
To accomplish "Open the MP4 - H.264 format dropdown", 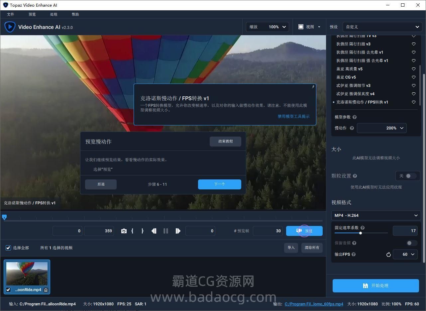I will pyautogui.click(x=376, y=215).
